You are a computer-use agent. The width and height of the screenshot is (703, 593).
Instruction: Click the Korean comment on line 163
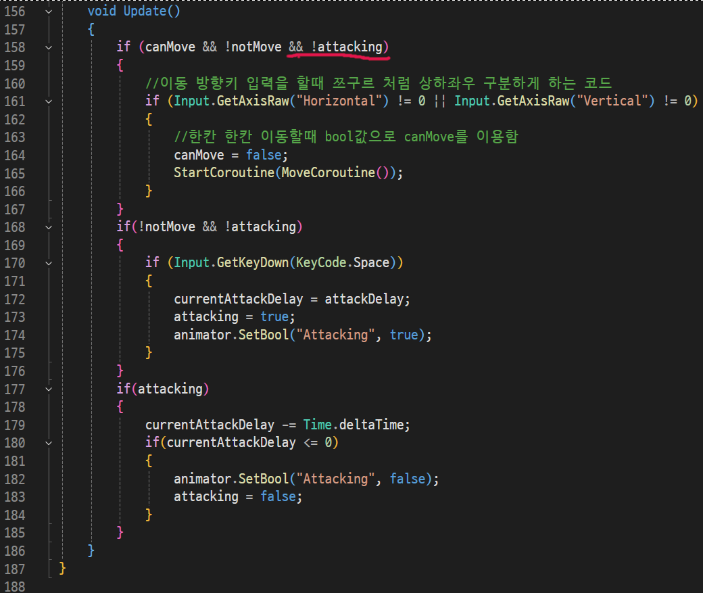point(345,137)
